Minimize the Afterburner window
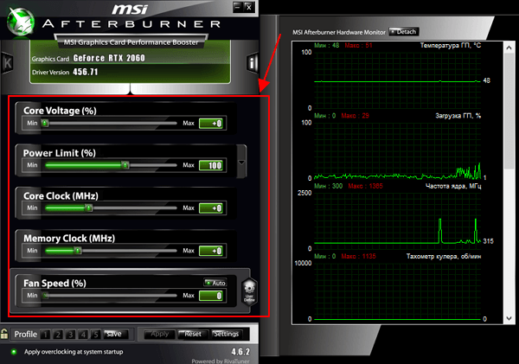519x364 pixels. click(237, 7)
